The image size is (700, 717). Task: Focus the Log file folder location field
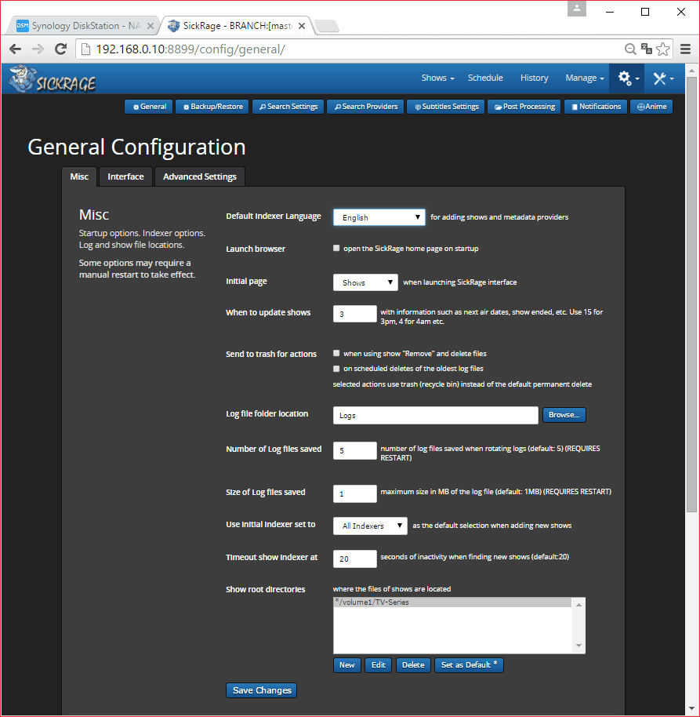pyautogui.click(x=436, y=415)
